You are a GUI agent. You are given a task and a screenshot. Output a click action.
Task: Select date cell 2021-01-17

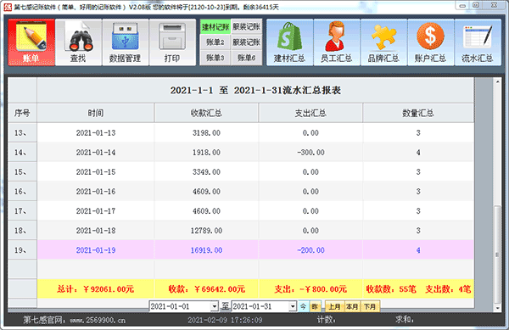(96, 211)
